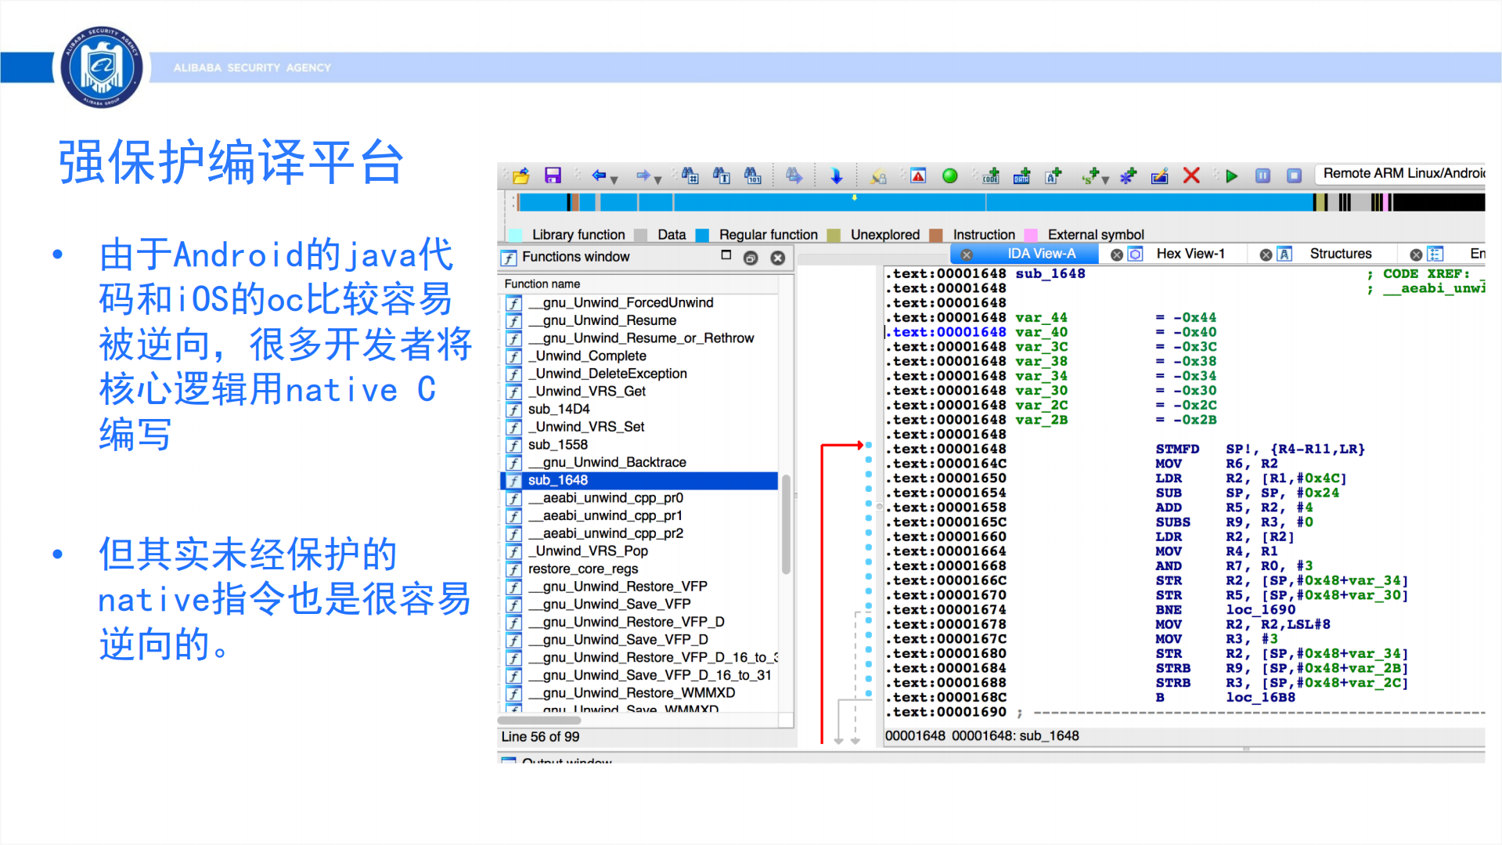Undefine selection with the red X icon
The width and height of the screenshot is (1502, 845).
(1191, 175)
